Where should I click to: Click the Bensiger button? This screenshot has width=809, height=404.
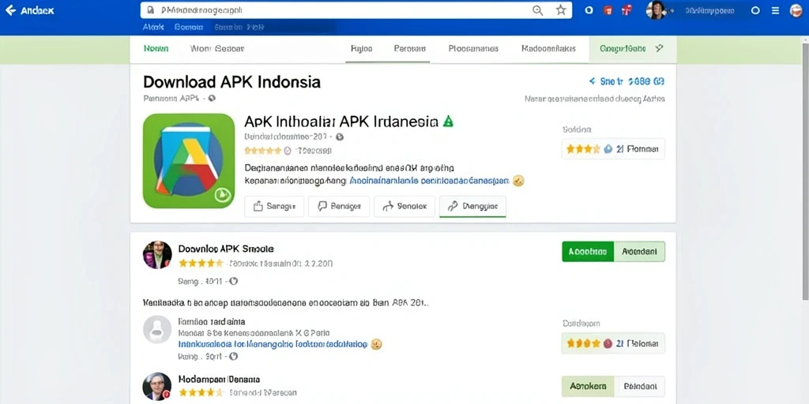(x=339, y=206)
